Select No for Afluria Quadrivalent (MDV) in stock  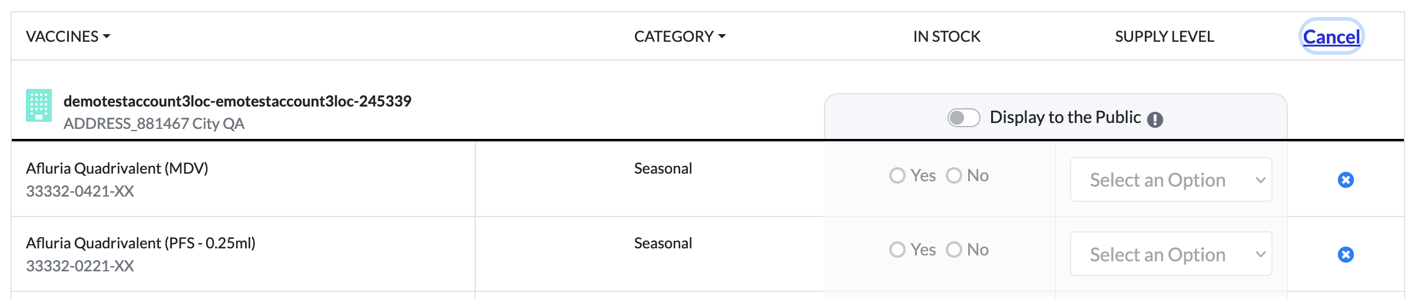coord(953,175)
